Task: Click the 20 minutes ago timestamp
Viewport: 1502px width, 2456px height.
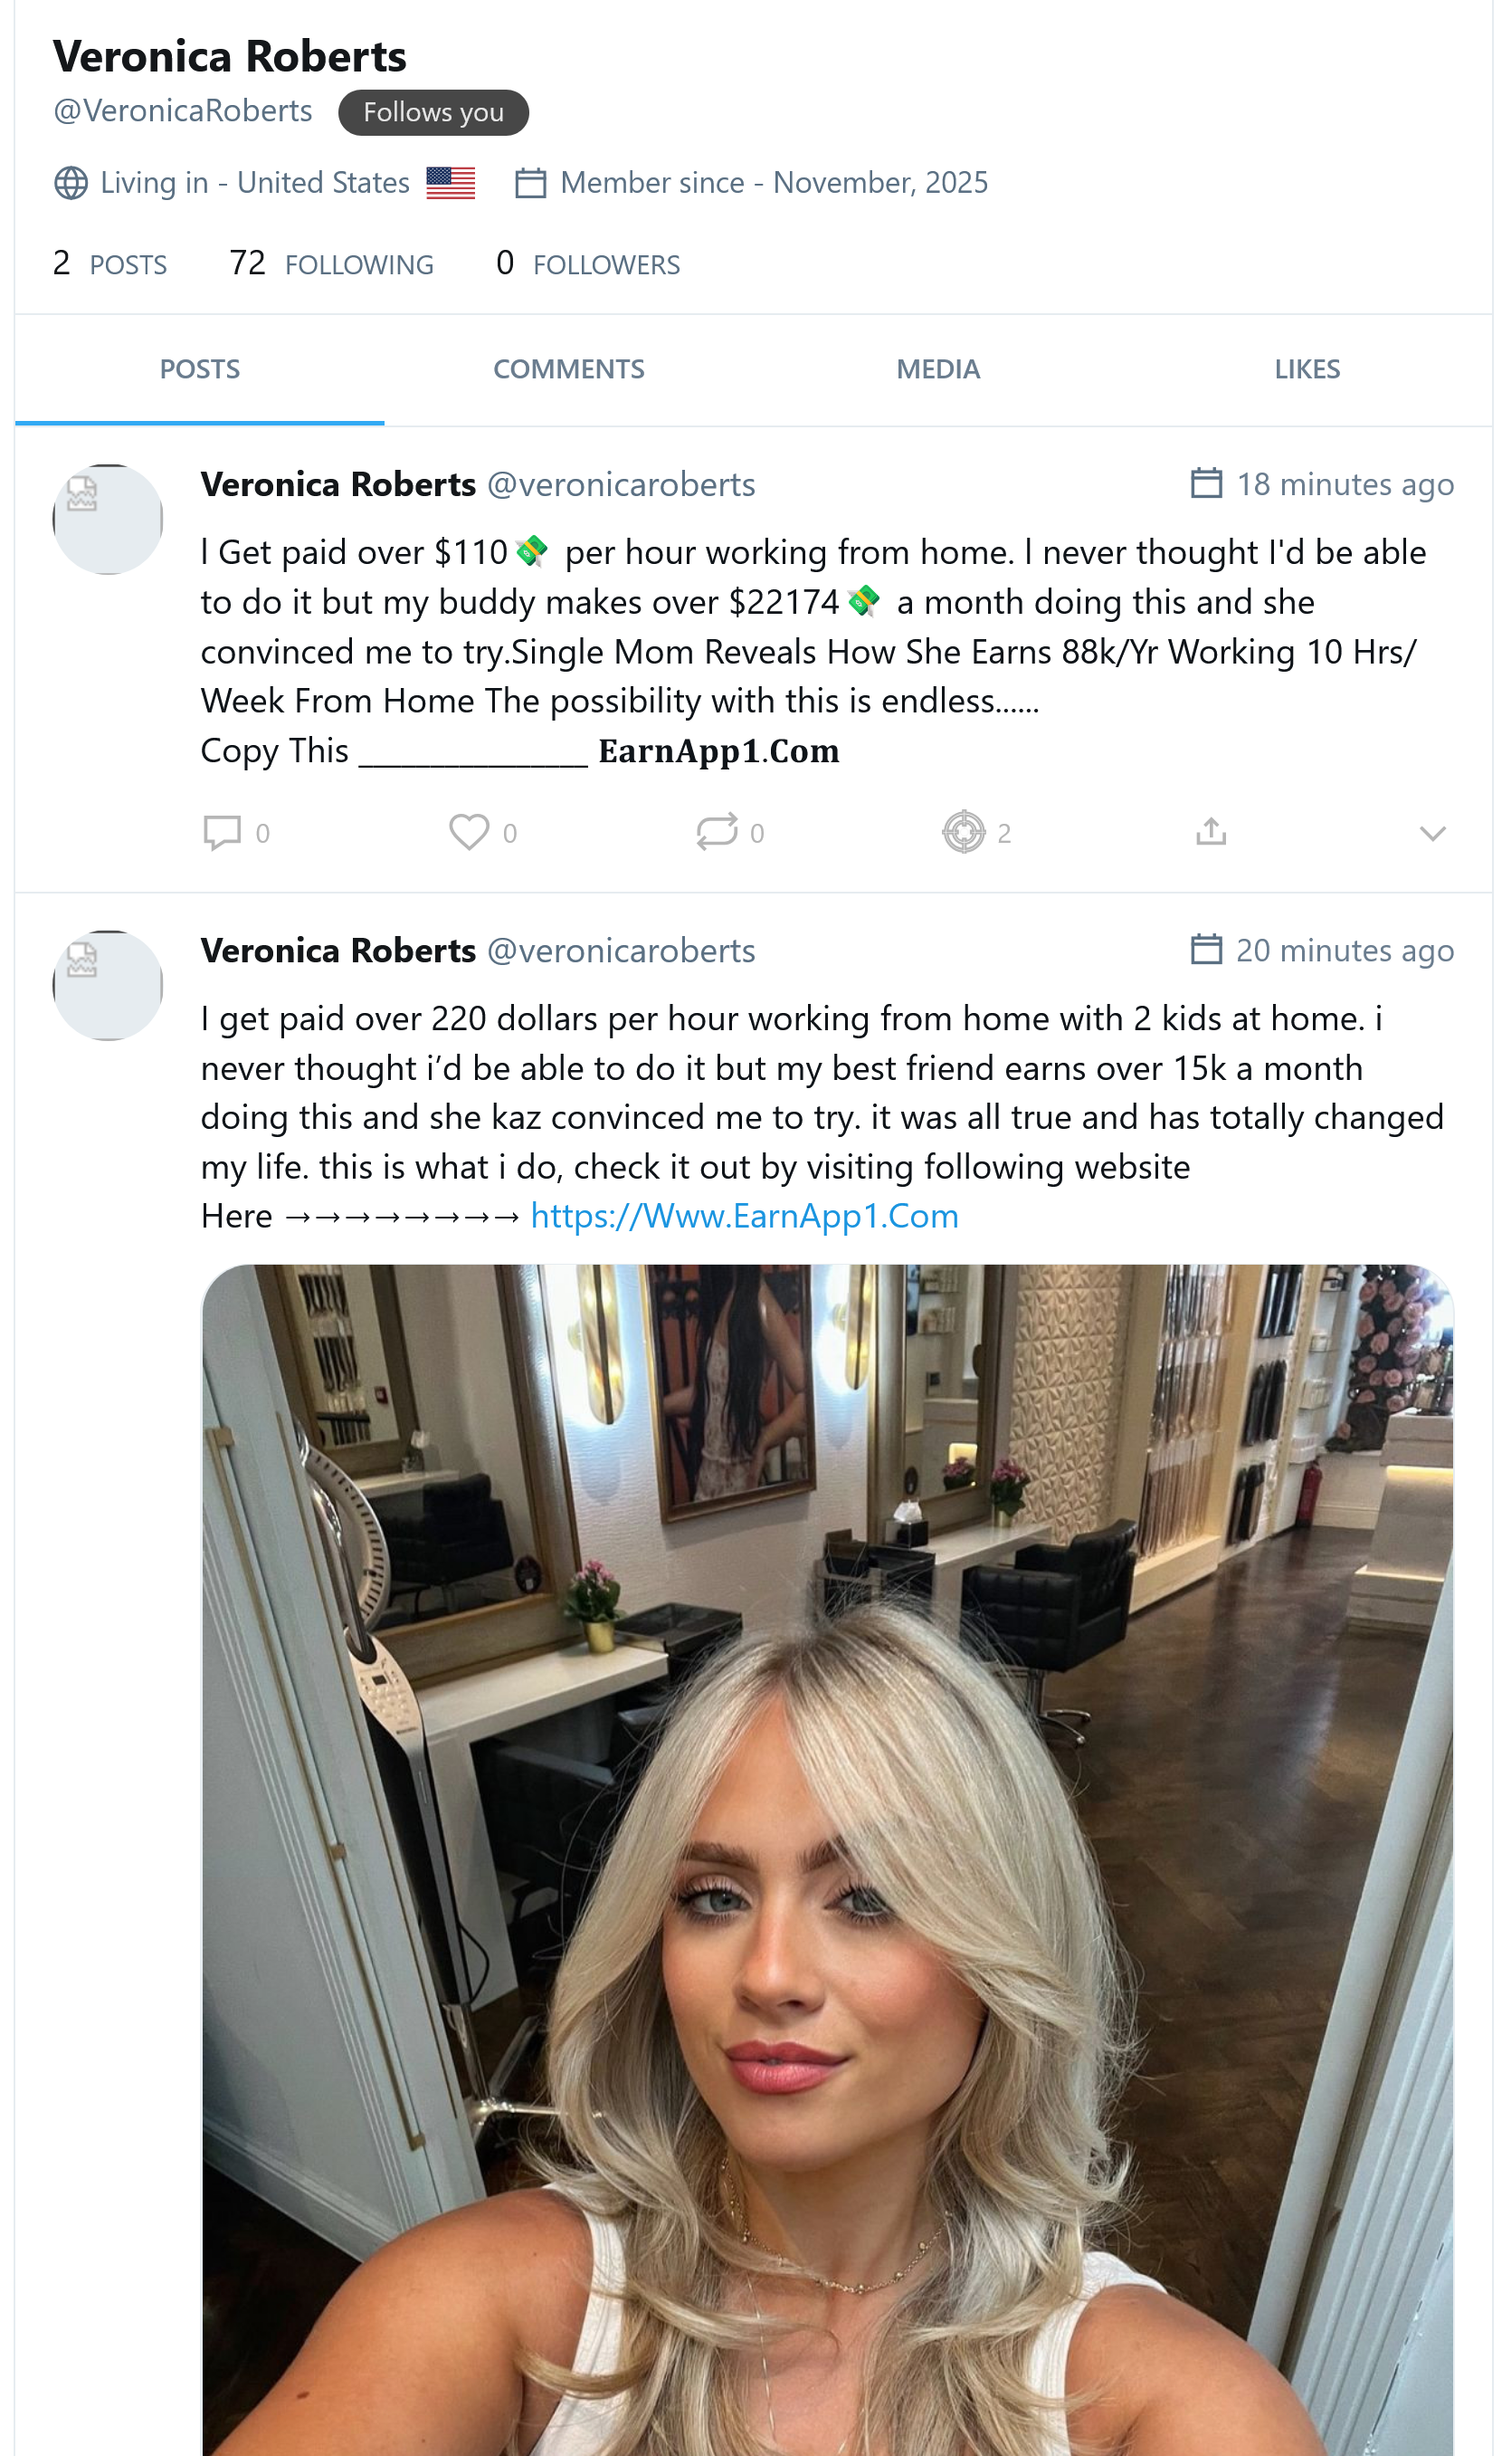Action: coord(1344,951)
